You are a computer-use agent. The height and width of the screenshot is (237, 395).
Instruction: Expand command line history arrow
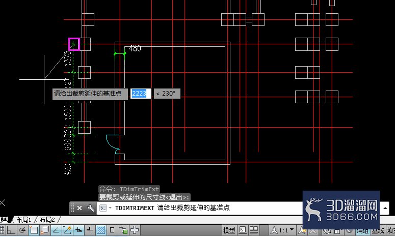(385, 208)
